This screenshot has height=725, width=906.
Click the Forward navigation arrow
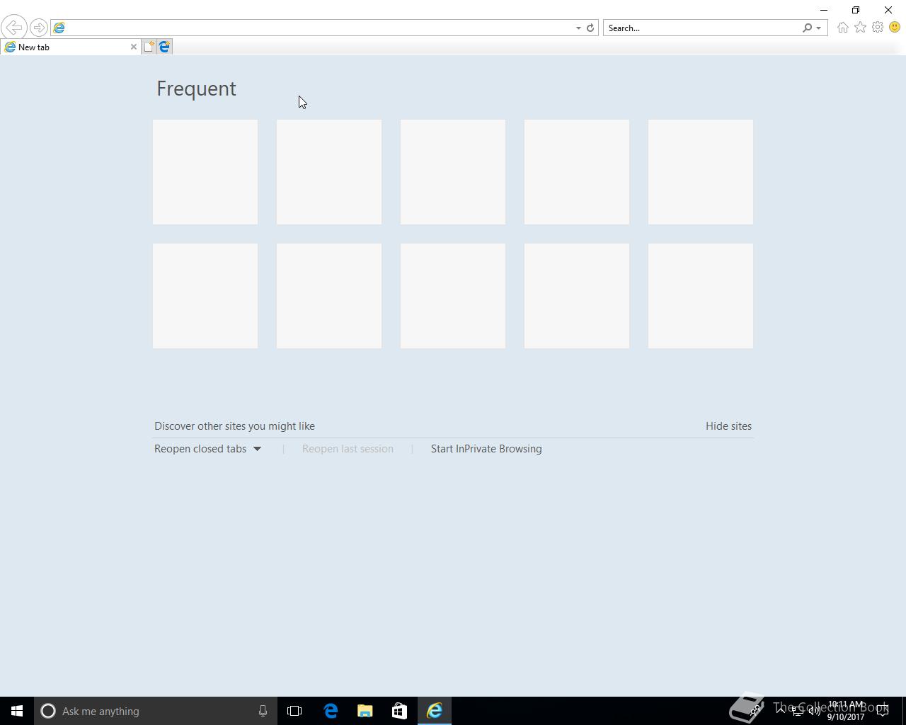[x=39, y=28]
